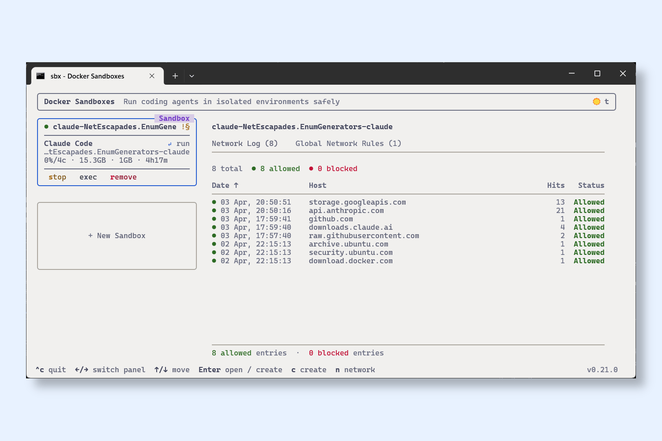Stop the running sandbox

(x=57, y=177)
